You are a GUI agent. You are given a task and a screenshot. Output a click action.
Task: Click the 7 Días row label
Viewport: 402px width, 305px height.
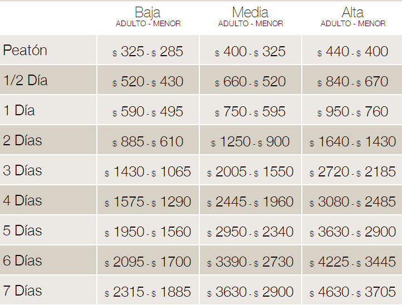(x=22, y=291)
